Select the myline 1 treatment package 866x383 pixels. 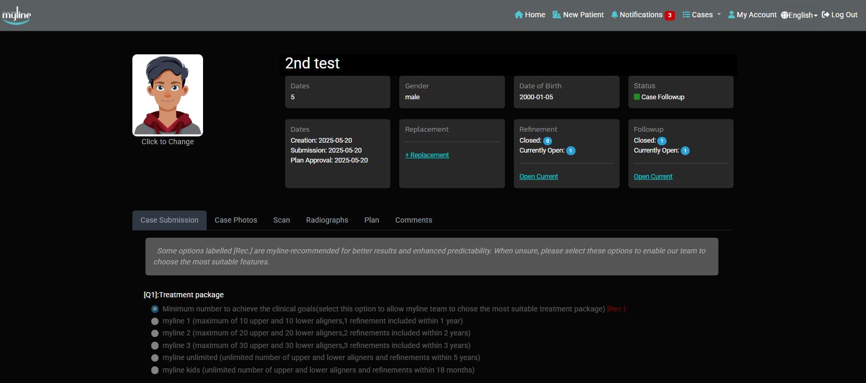coord(155,321)
